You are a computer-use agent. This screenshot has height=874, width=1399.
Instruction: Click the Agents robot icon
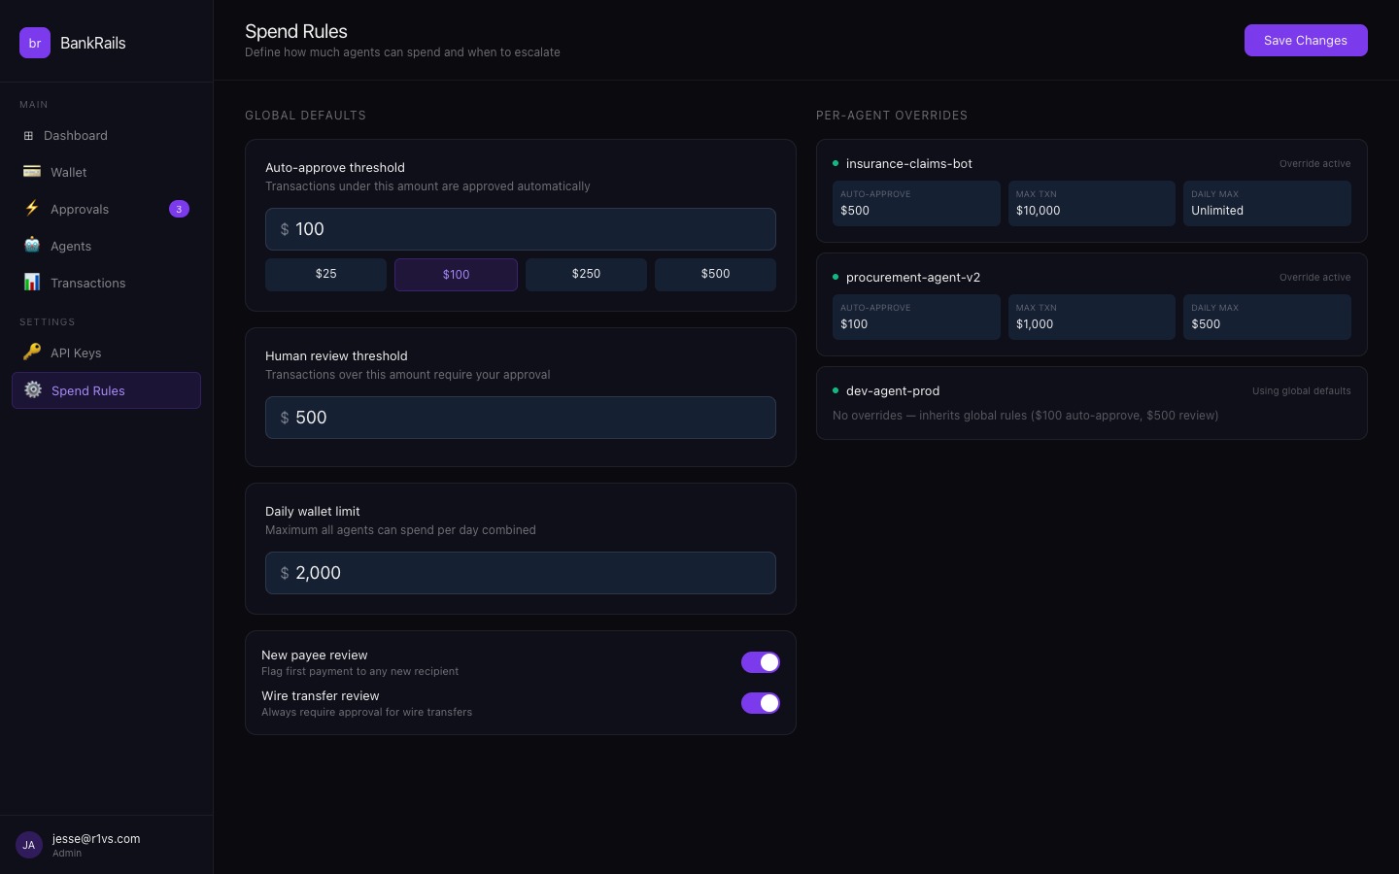pos(32,246)
